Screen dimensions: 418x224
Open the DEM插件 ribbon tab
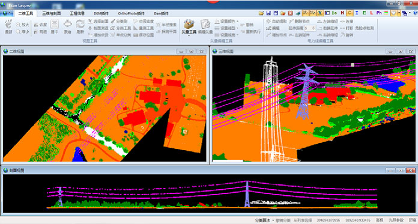[x=101, y=13]
